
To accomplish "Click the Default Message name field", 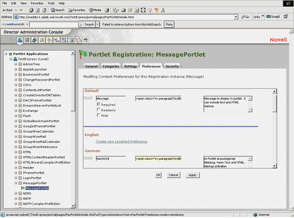I will (x=111, y=98).
